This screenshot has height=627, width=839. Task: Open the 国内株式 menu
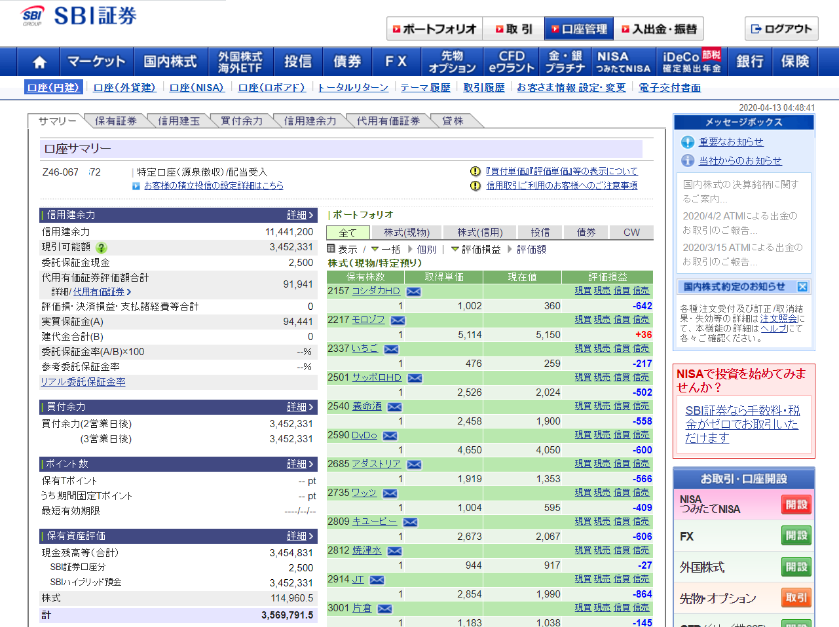tap(170, 62)
